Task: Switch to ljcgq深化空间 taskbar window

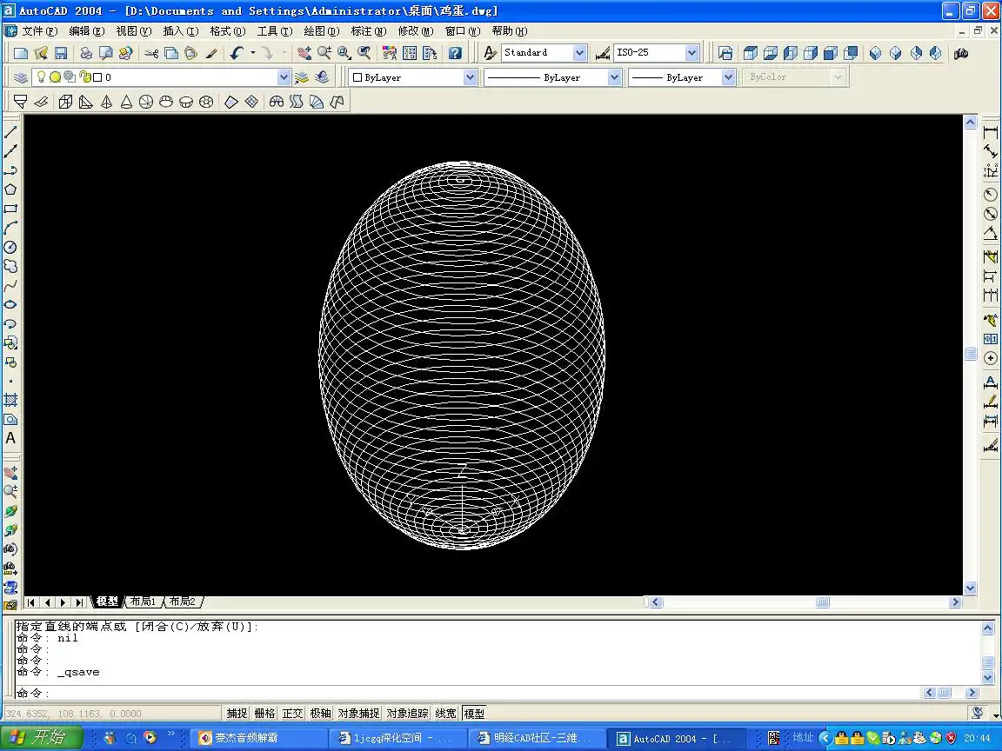Action: (398, 738)
